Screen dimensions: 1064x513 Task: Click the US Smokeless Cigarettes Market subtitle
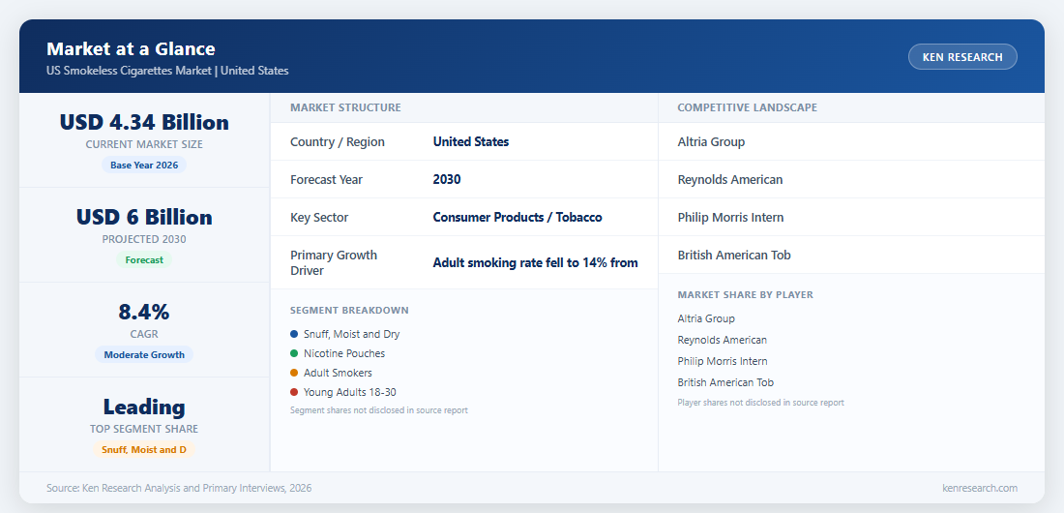coord(167,71)
